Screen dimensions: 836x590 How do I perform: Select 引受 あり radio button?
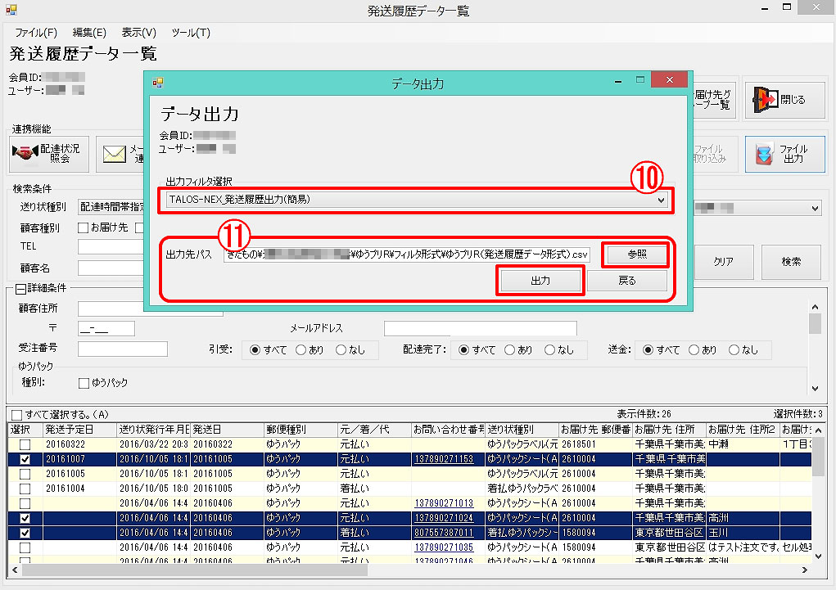[301, 349]
